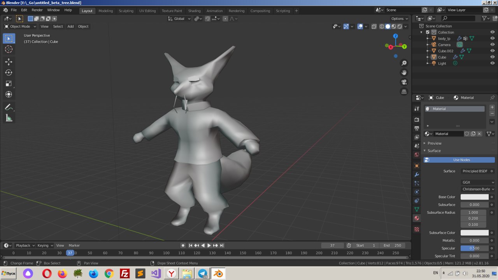Toggle visibility of Light object
Viewport: 498px width, 280px height.
point(492,63)
